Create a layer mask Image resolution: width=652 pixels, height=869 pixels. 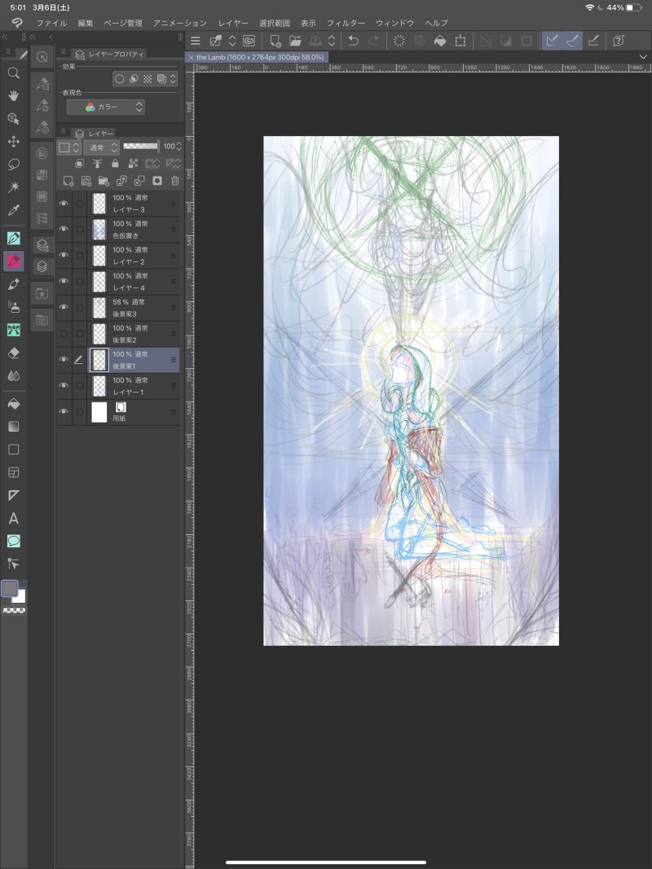coord(157,181)
